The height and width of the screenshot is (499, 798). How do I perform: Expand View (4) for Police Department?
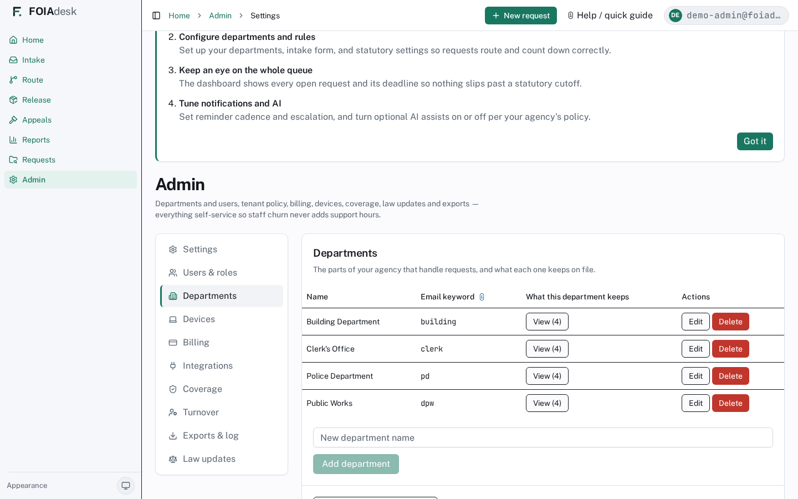(x=547, y=376)
